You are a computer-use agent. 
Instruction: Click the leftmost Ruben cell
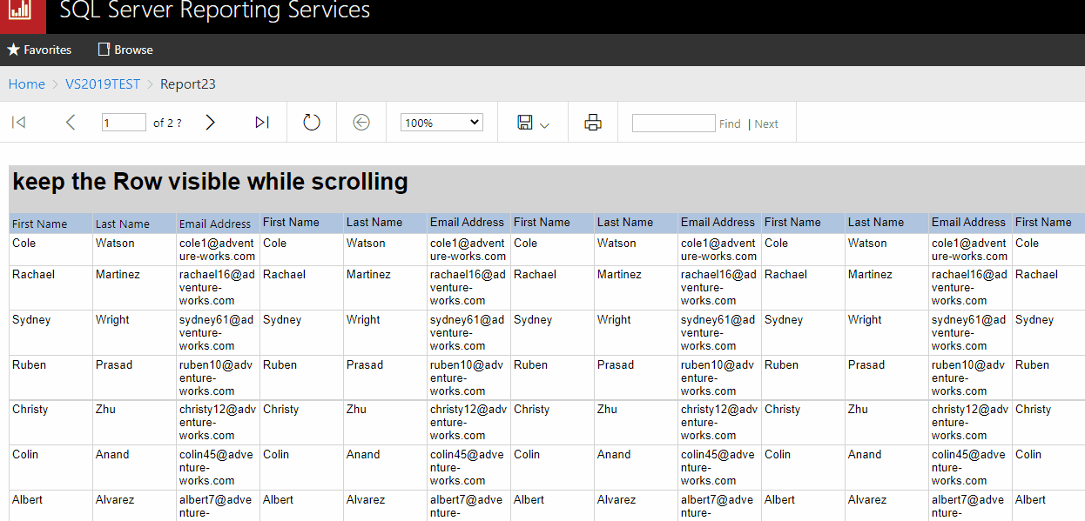pyautogui.click(x=51, y=378)
